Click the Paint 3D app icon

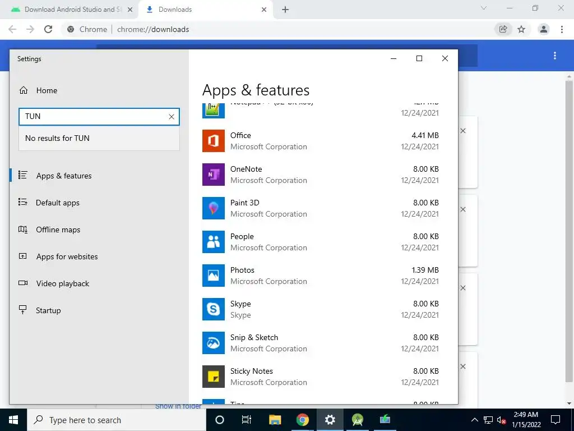point(214,208)
